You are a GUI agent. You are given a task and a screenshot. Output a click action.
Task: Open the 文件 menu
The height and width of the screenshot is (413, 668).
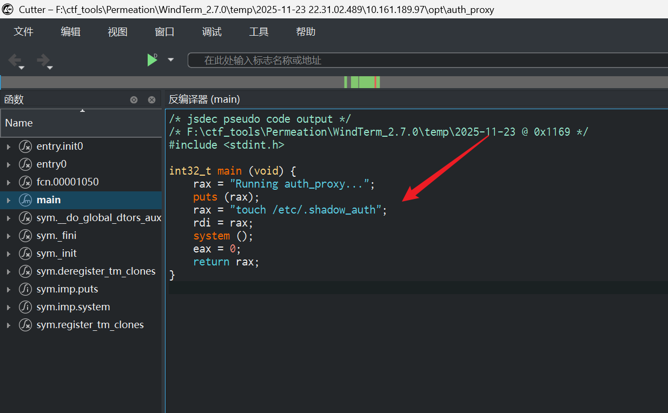(24, 32)
